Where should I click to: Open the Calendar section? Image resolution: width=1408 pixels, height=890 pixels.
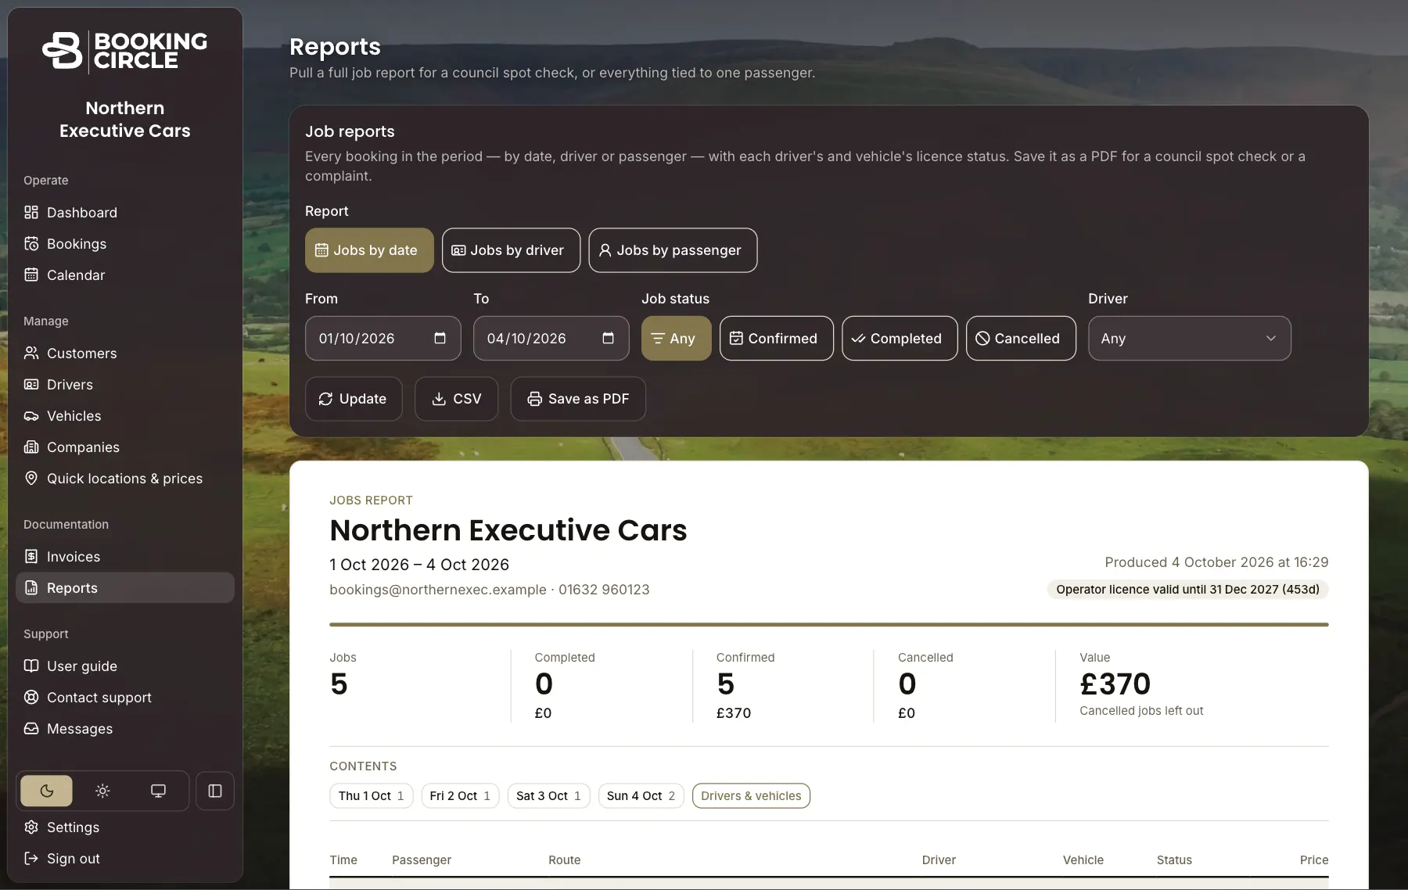tap(125, 275)
